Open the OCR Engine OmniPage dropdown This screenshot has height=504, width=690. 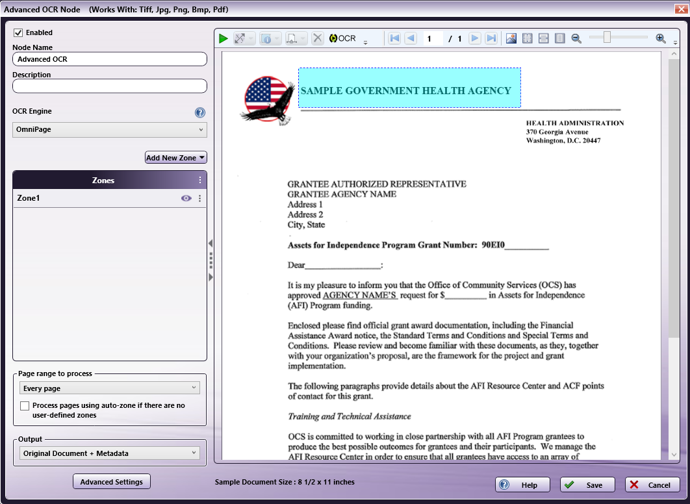(110, 129)
